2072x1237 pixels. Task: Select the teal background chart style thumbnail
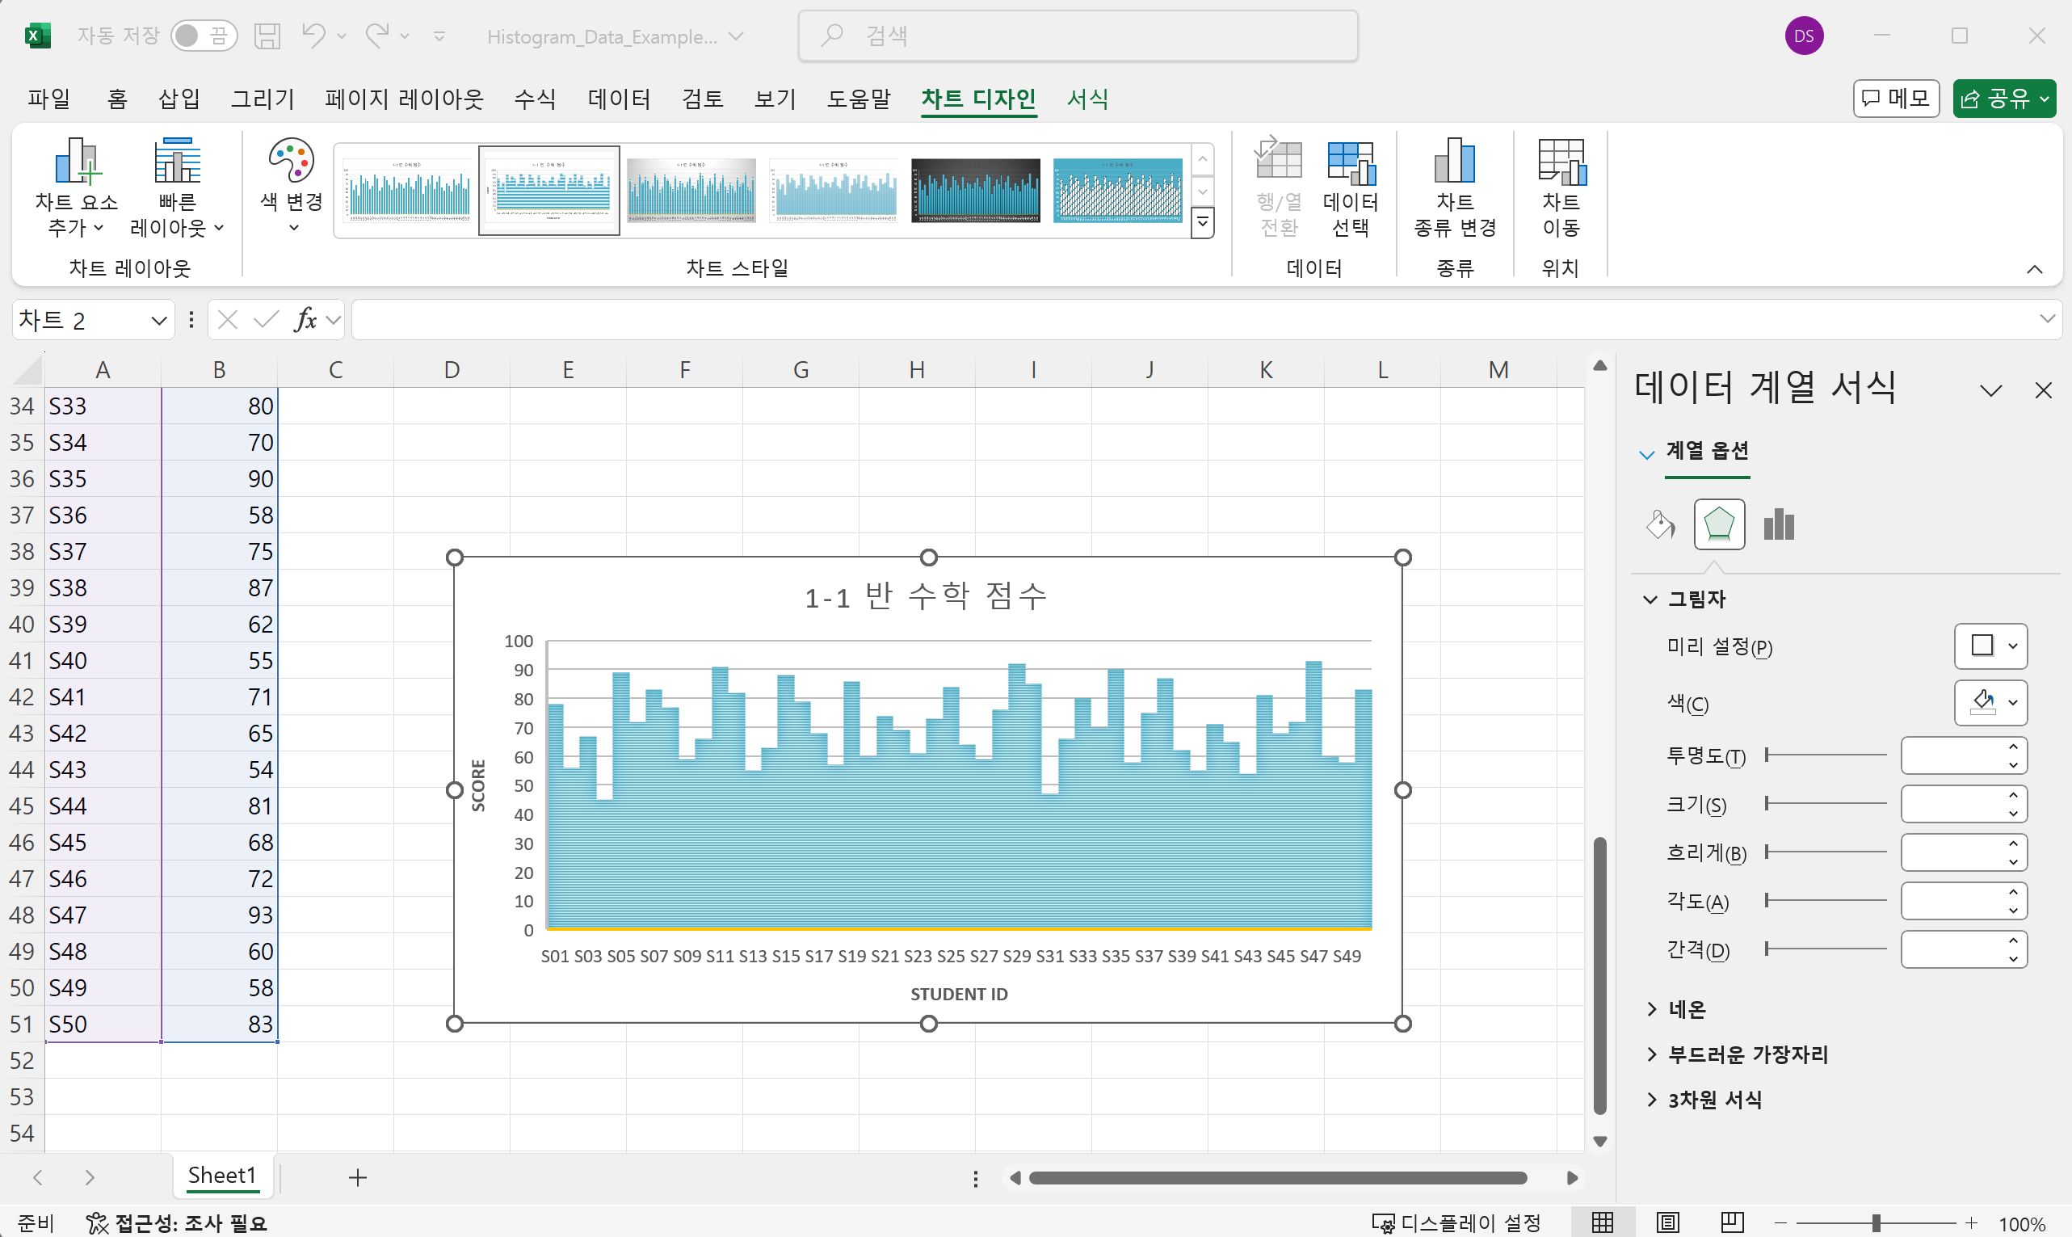click(x=1117, y=190)
